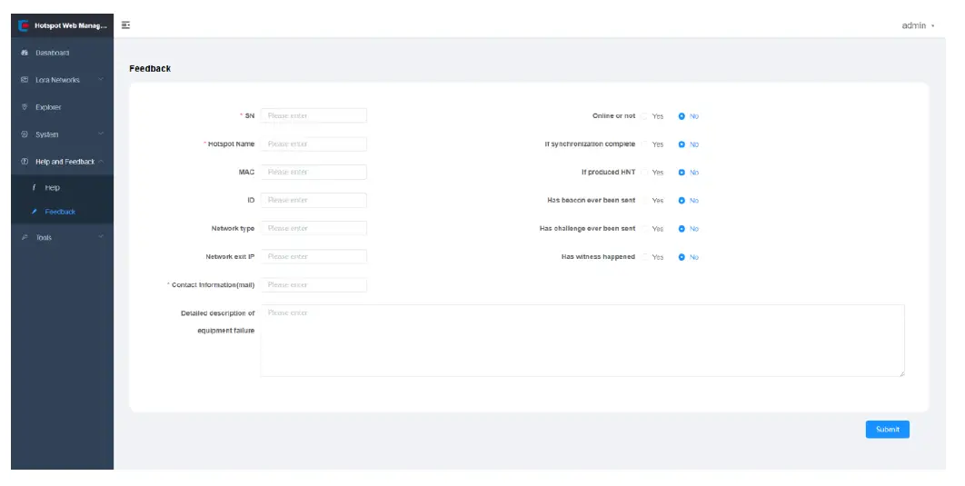Select Yes for If synchronization complete
965x486 pixels.
[643, 144]
